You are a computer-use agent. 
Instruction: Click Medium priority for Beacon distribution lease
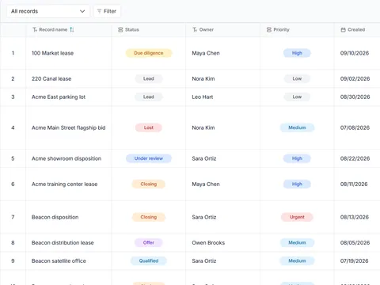[297, 242]
